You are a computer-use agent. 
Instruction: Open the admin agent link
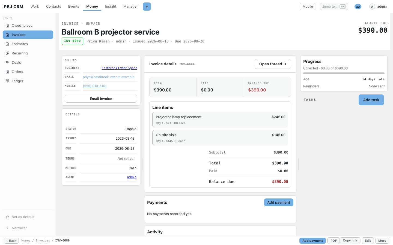tap(132, 177)
